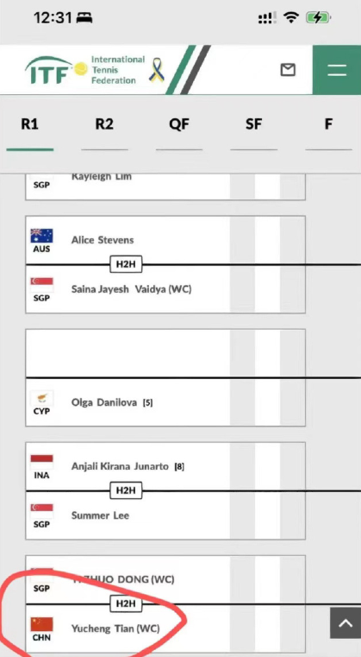Select the SF round tab
The height and width of the screenshot is (657, 361).
(253, 124)
